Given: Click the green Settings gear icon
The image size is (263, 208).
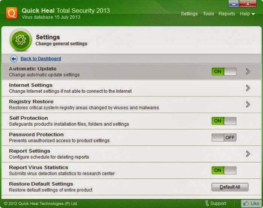Looking at the screenshot, I should pos(21,40).
